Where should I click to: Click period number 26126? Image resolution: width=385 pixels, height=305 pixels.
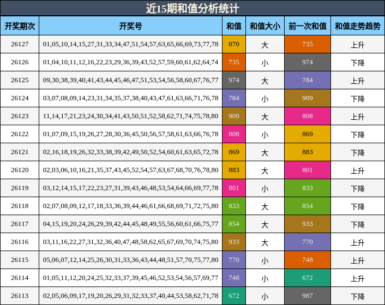[20, 62]
